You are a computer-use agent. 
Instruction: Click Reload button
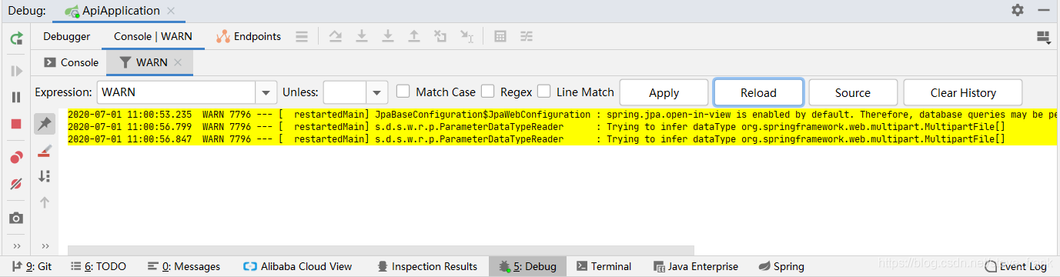click(758, 92)
